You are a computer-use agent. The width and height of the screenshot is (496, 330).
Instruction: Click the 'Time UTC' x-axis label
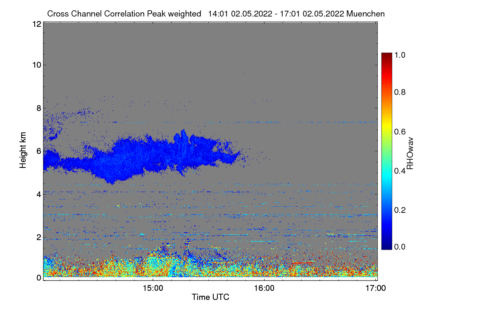[210, 297]
